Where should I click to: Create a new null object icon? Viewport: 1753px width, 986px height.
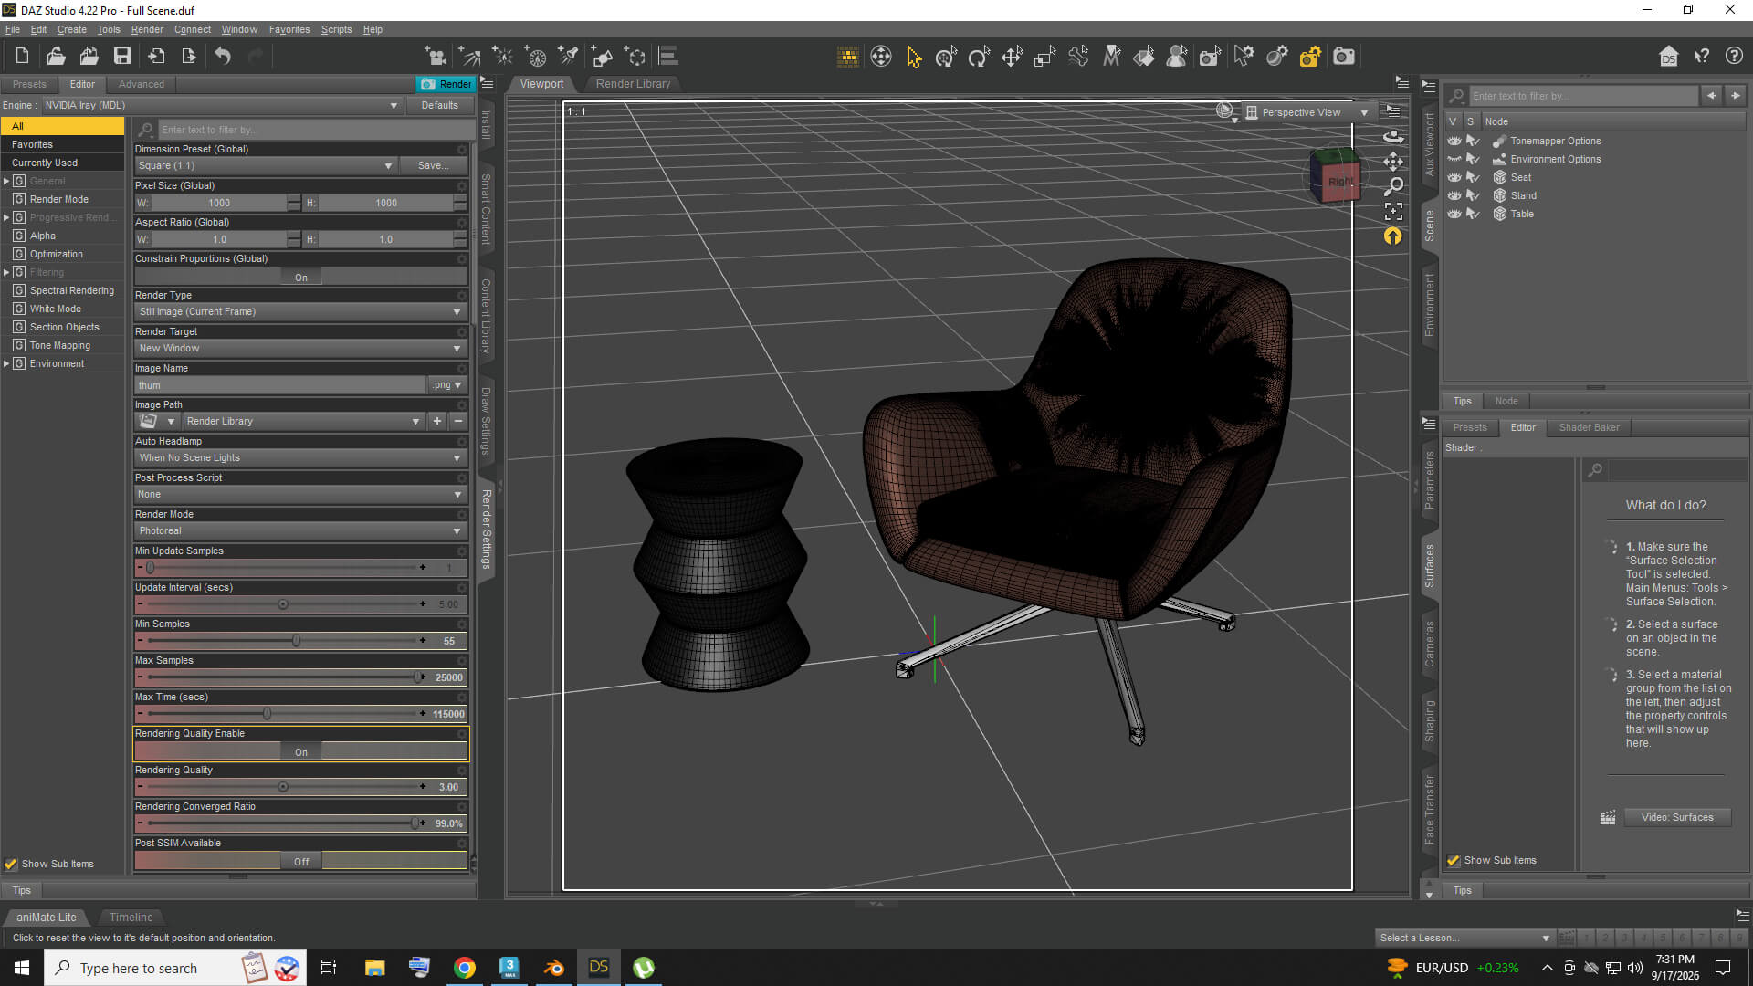point(635,57)
